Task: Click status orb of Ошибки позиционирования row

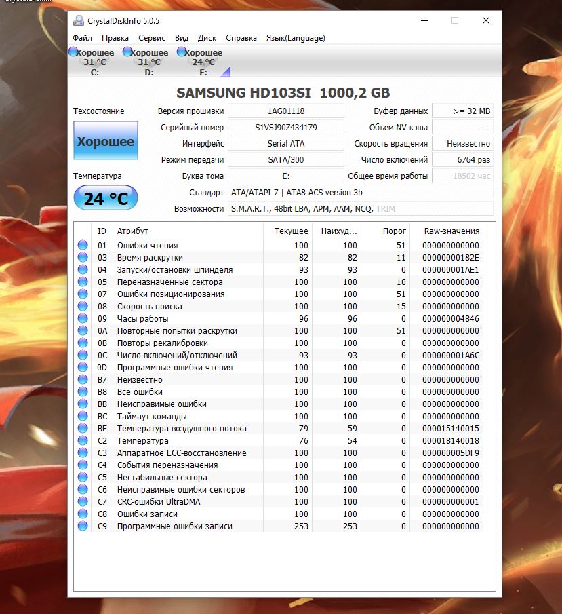Action: coord(83,294)
